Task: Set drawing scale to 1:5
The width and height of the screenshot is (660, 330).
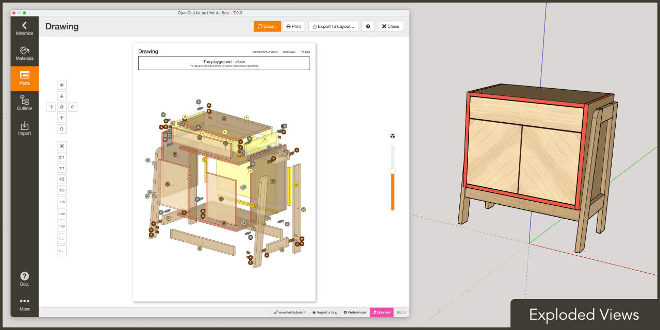Action: [x=62, y=190]
